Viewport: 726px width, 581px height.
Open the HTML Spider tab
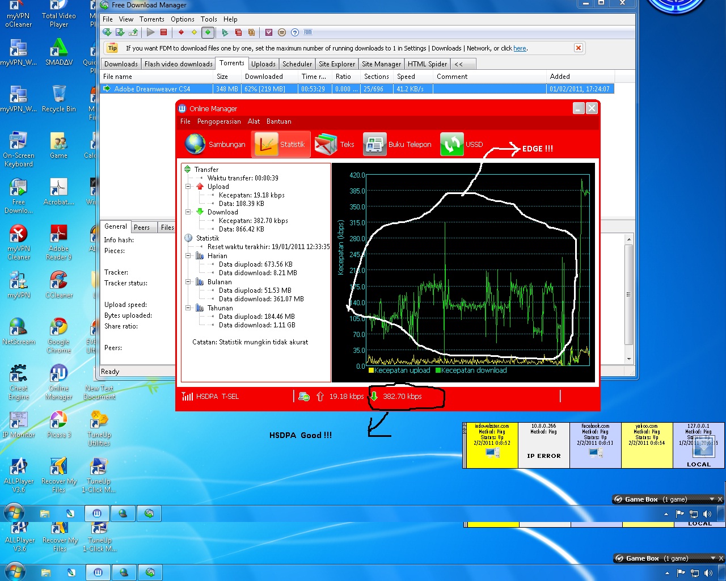click(427, 64)
